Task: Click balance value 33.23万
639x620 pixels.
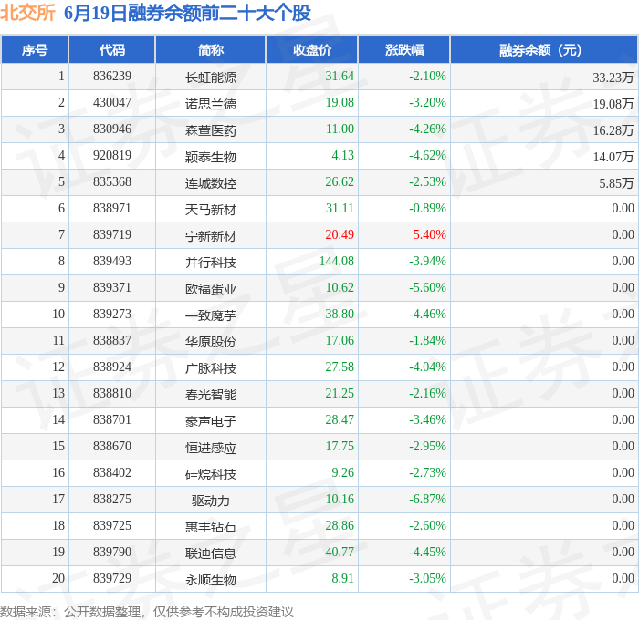Action: (x=613, y=77)
